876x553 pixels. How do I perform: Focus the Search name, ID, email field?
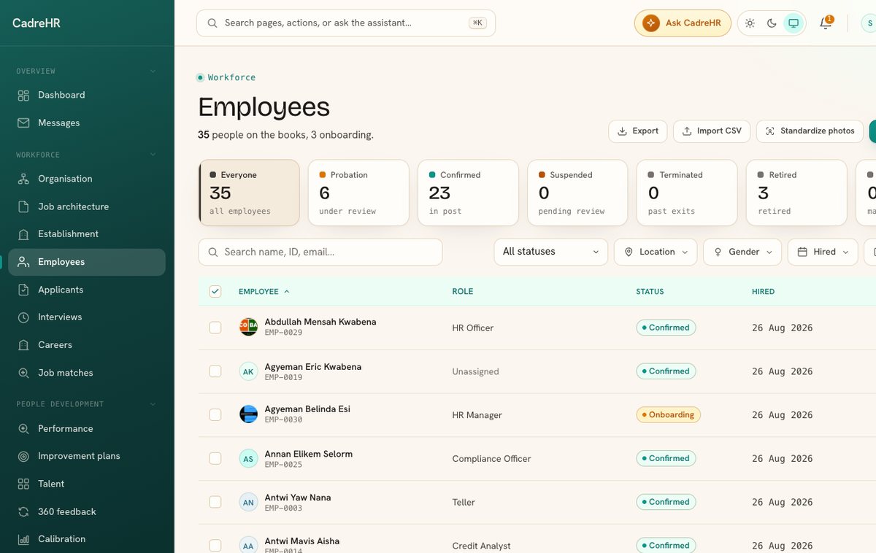pos(320,252)
